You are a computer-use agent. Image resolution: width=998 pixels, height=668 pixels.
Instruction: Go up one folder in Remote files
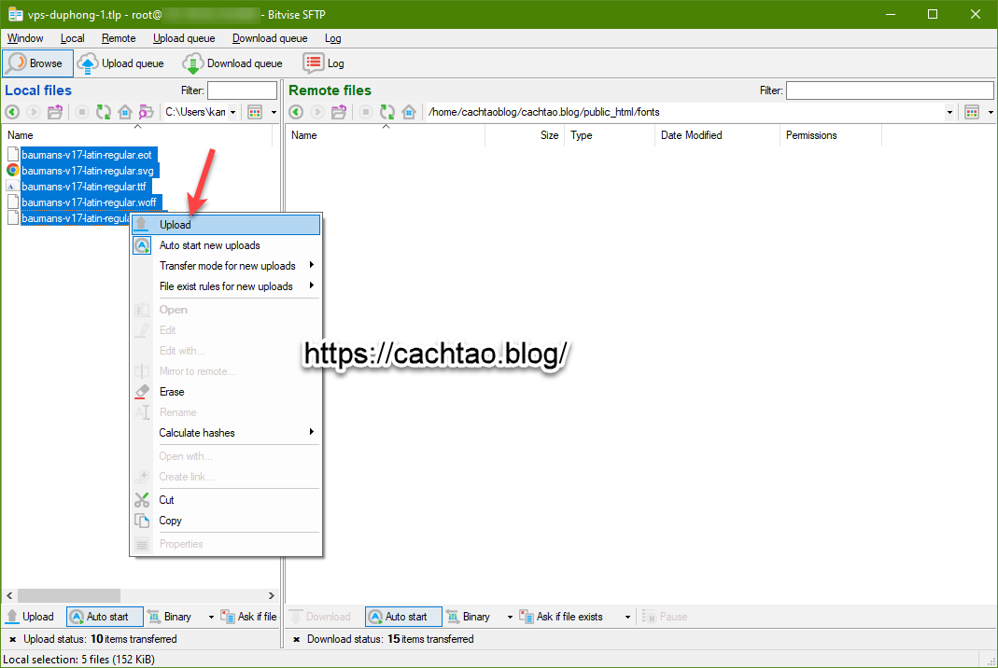(339, 112)
